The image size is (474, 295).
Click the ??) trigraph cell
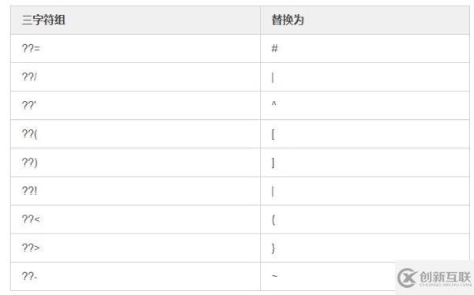click(135, 162)
